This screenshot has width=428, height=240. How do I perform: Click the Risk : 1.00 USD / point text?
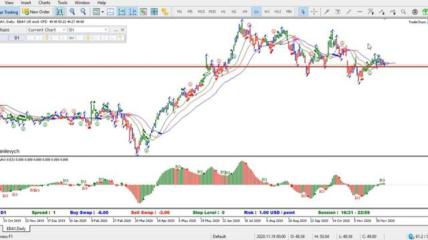[270, 213]
